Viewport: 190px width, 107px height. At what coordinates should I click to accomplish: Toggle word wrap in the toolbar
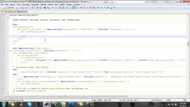pyautogui.click(x=67, y=8)
